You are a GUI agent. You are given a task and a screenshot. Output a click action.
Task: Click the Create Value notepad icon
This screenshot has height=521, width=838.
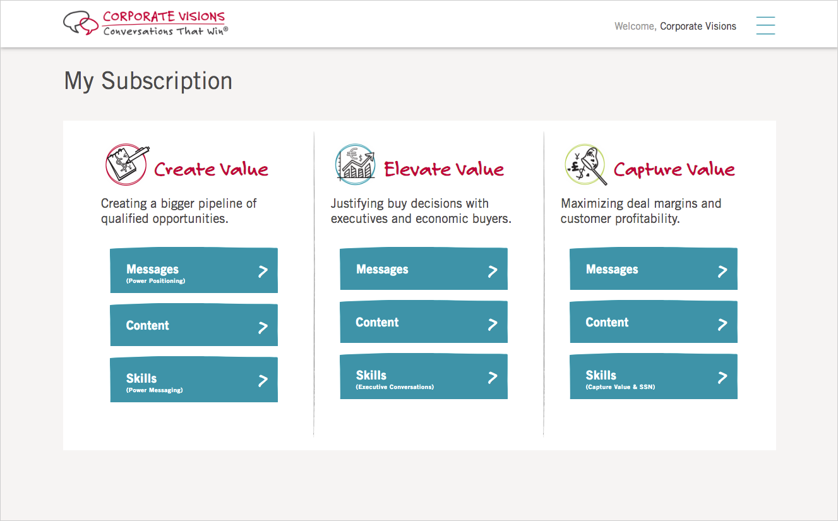[127, 164]
